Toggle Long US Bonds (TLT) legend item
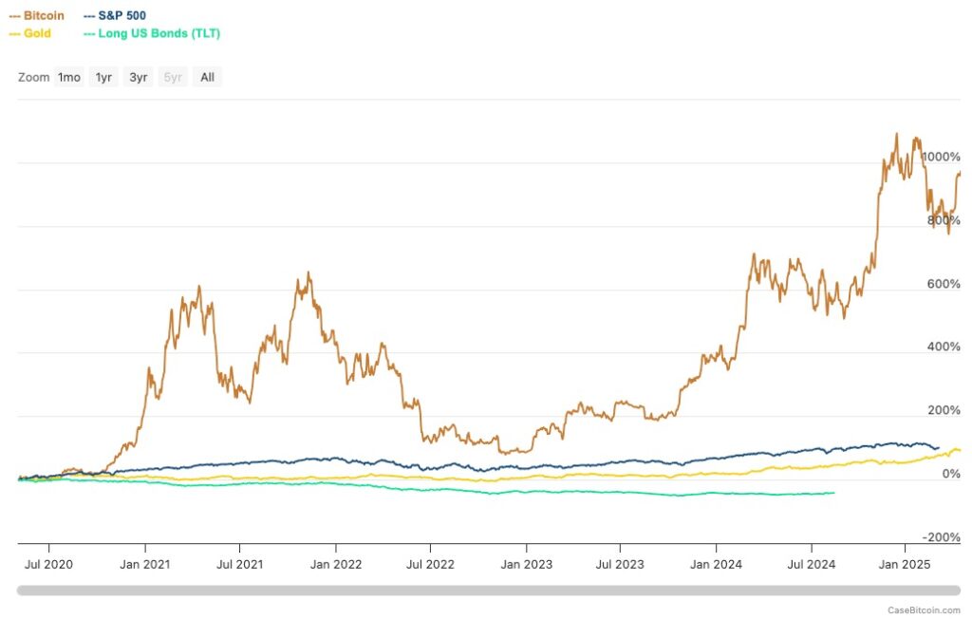972x619 pixels. pyautogui.click(x=152, y=33)
